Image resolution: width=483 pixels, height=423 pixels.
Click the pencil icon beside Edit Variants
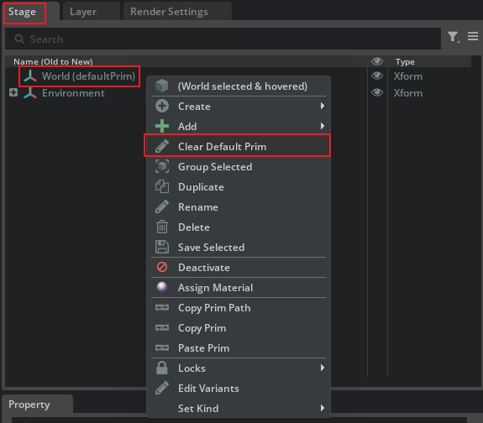tap(162, 388)
